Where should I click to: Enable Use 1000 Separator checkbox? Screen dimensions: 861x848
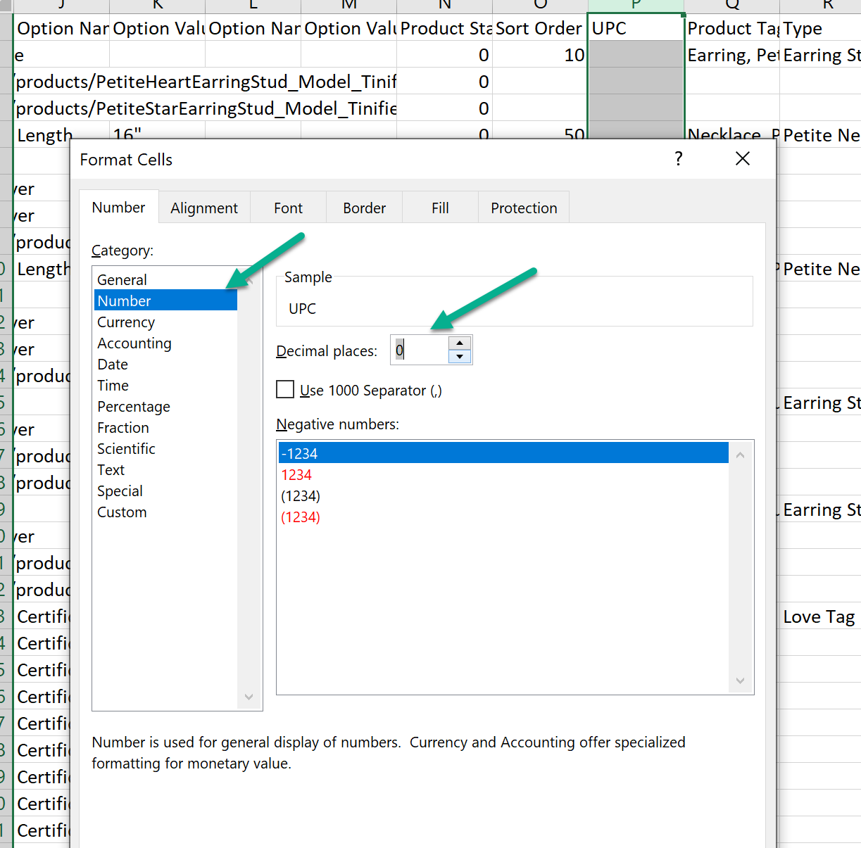tap(285, 390)
